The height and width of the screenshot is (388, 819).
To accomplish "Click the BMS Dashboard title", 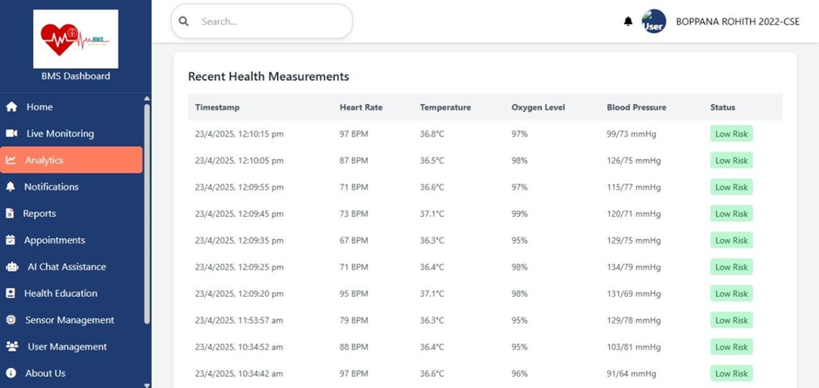I will pos(76,77).
